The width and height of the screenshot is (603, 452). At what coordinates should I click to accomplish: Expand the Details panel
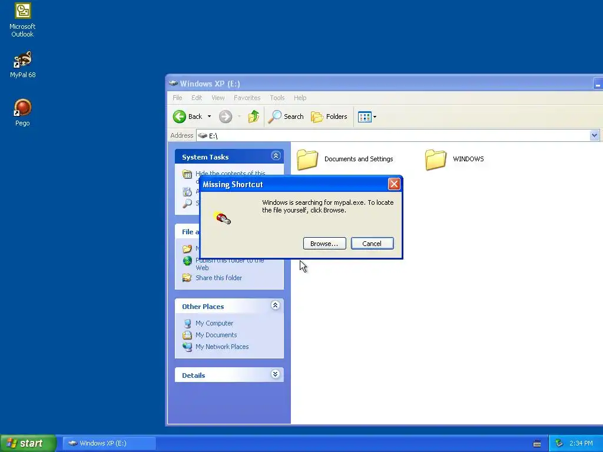coord(276,374)
